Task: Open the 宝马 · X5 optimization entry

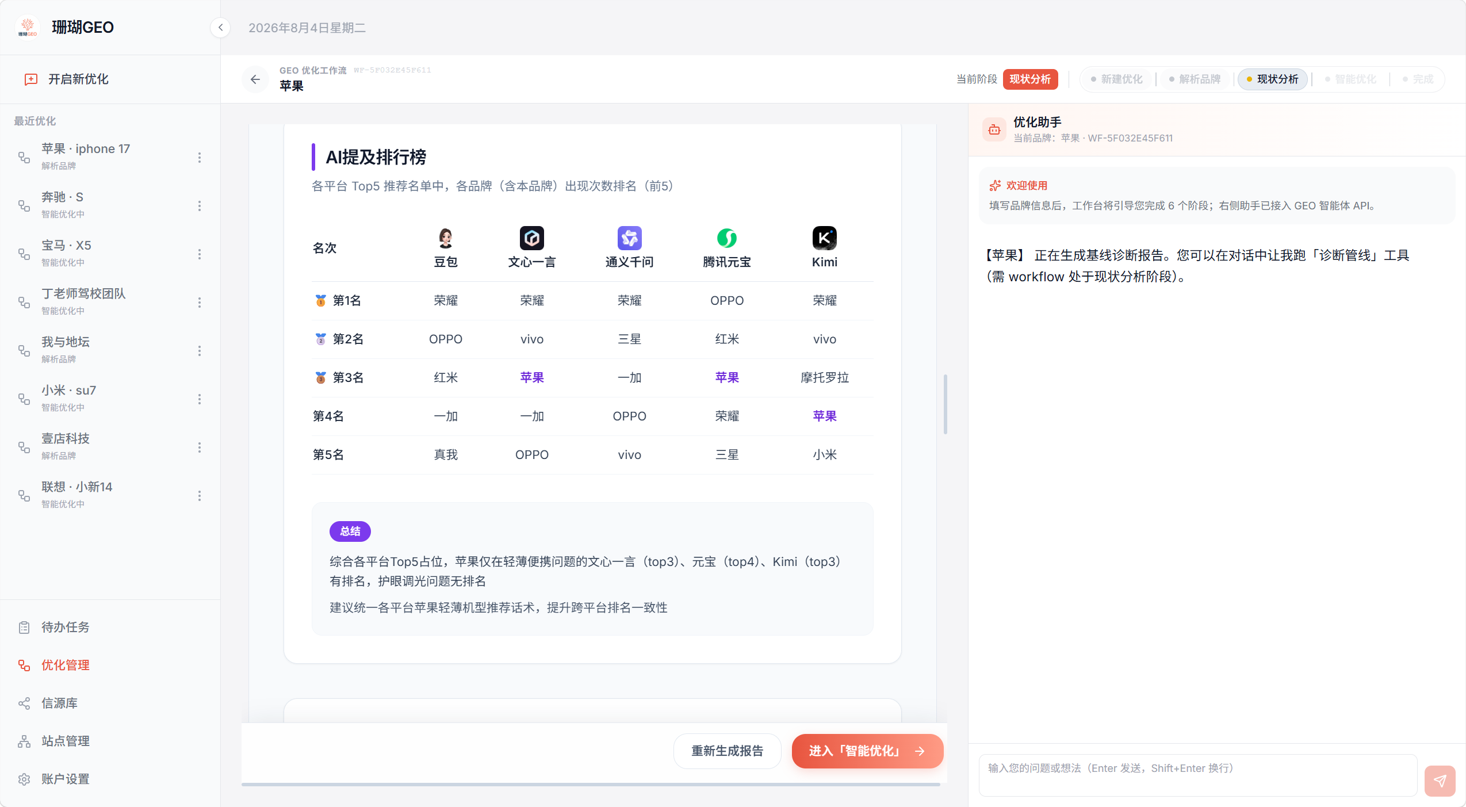Action: [110, 254]
